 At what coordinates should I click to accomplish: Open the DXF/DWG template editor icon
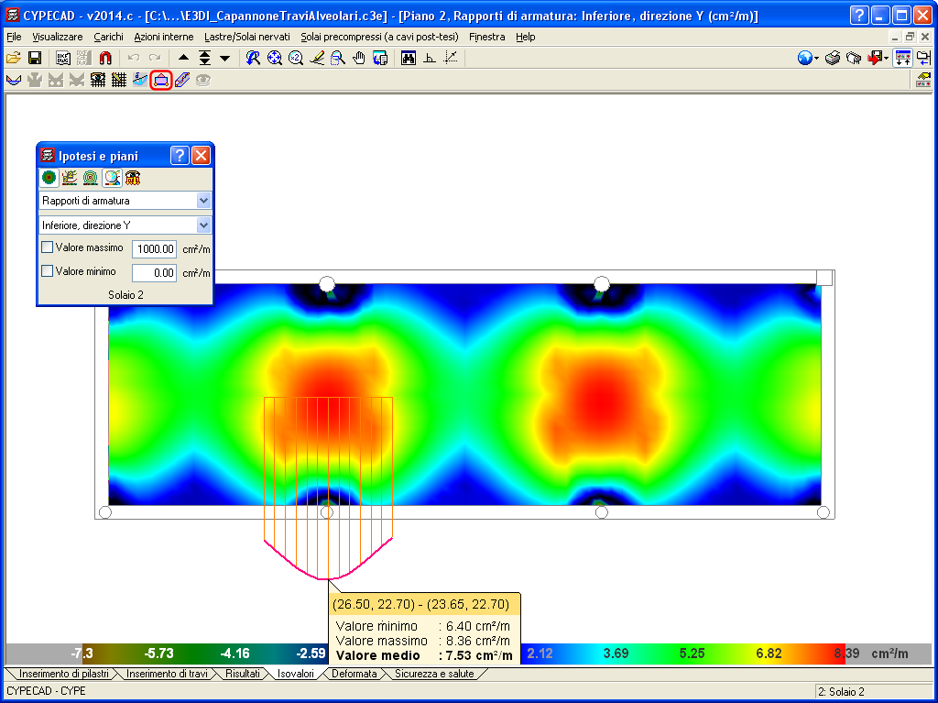point(63,58)
